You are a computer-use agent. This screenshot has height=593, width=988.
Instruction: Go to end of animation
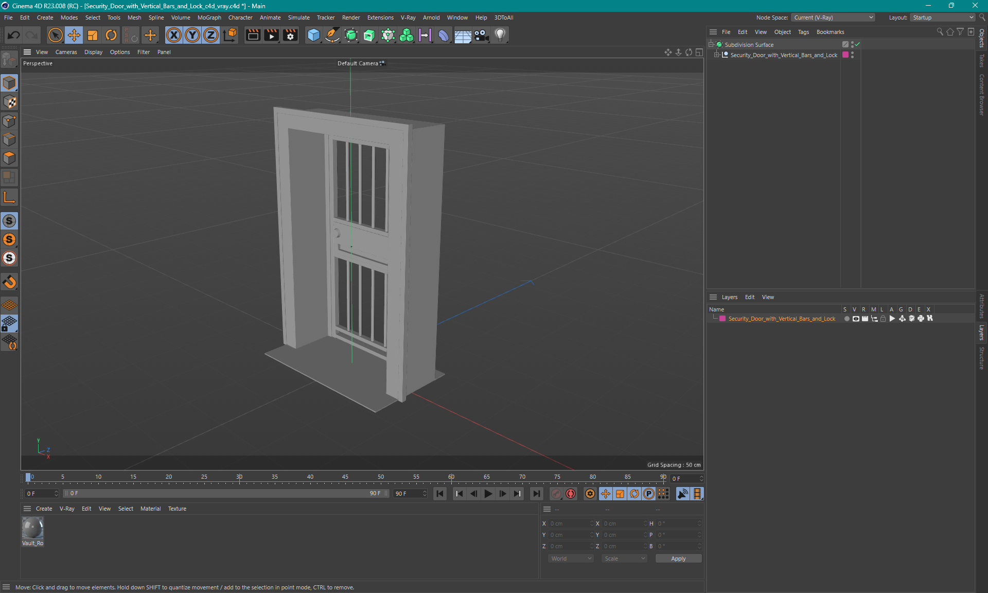coord(536,494)
